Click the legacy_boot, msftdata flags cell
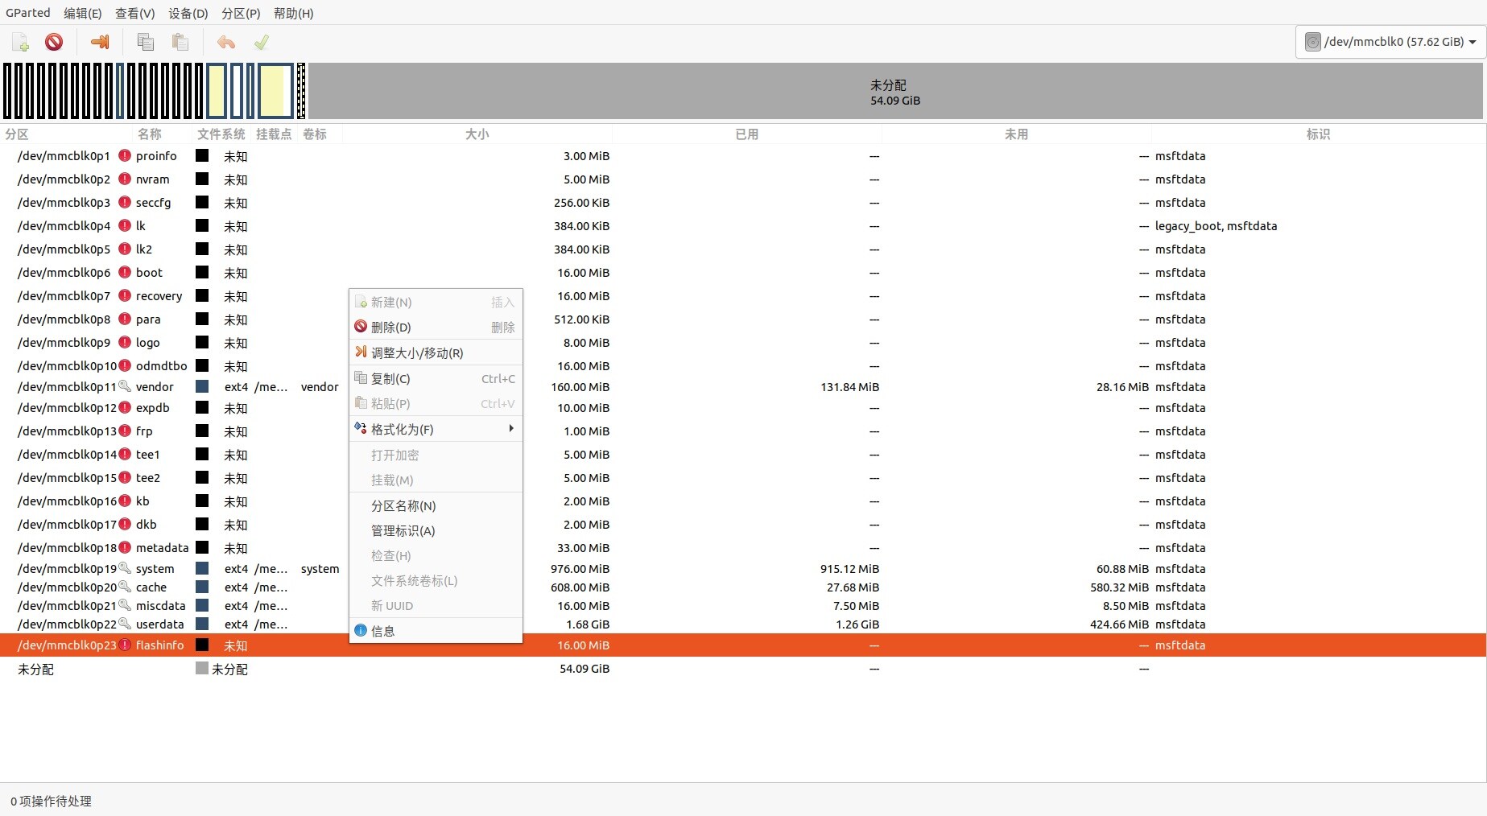 point(1216,225)
